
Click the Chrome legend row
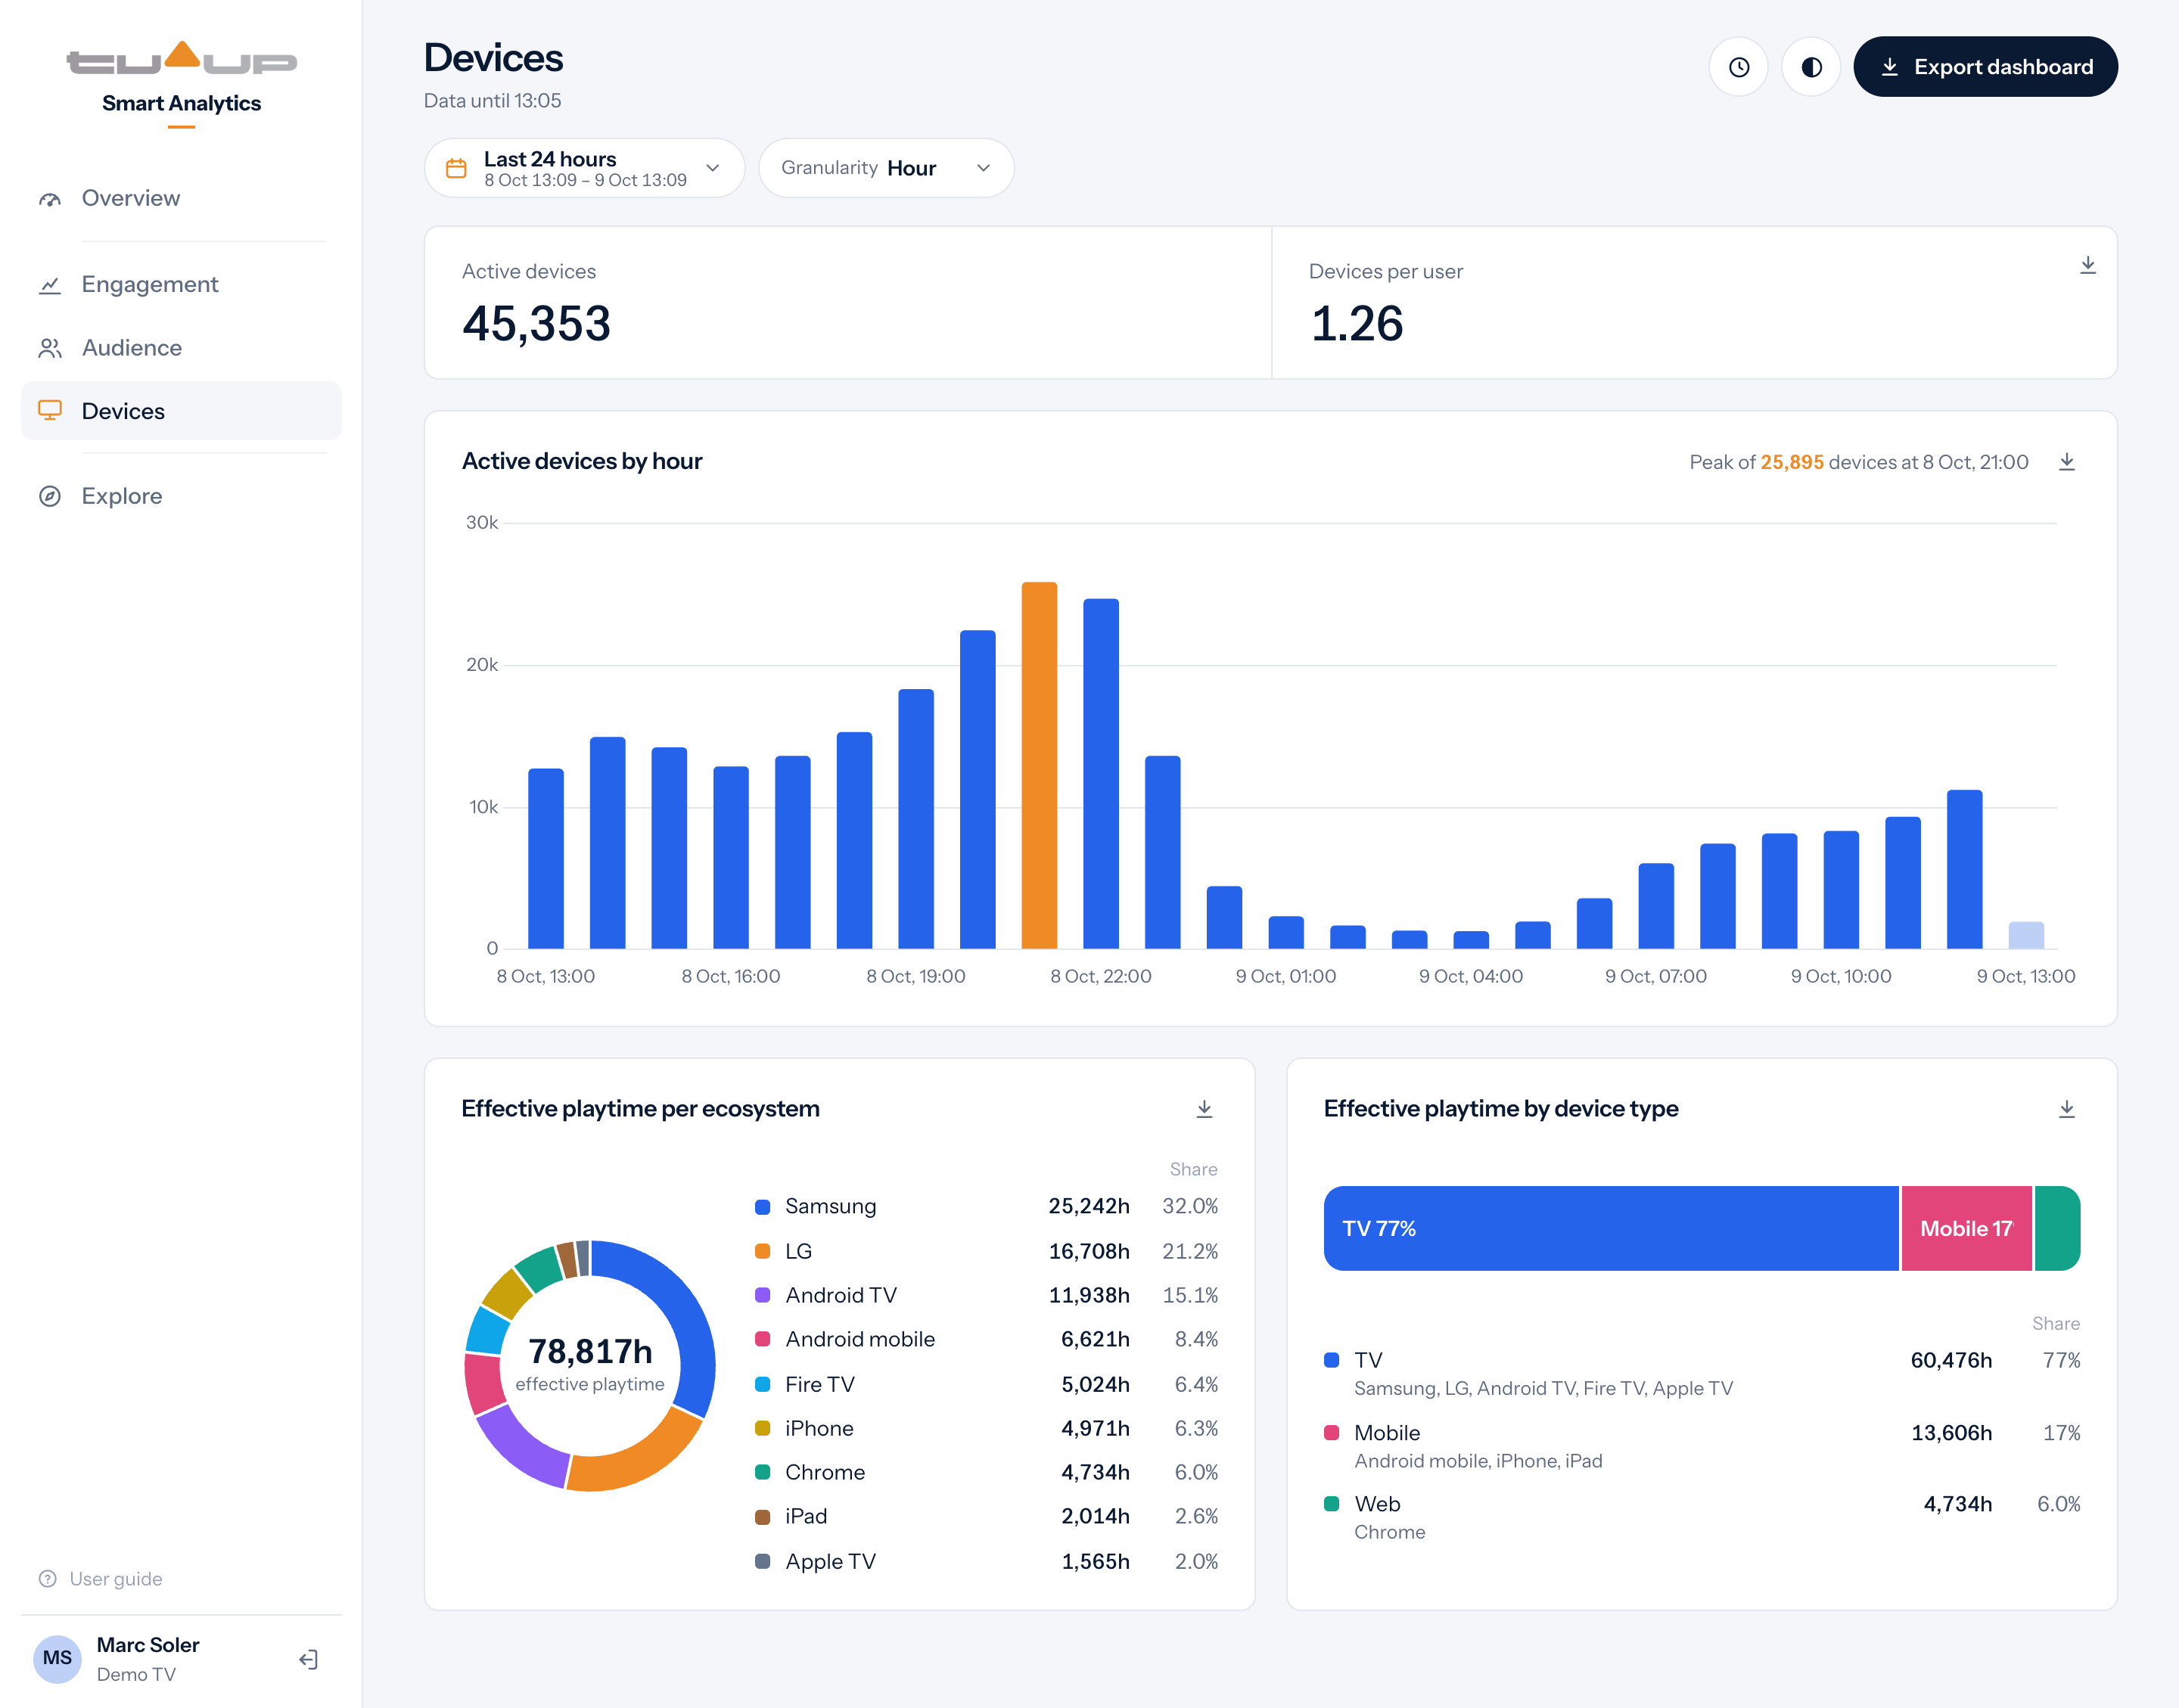tap(986, 1472)
